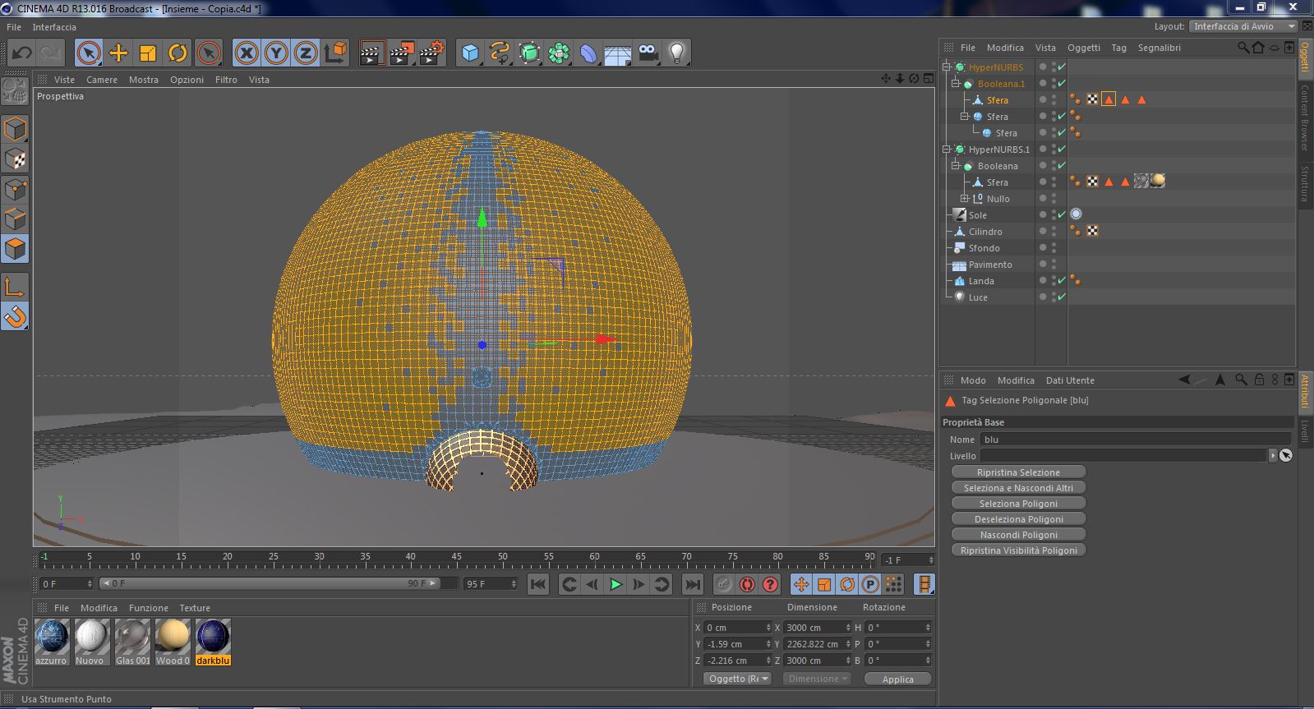The height and width of the screenshot is (709, 1314).
Task: Add a camera object
Action: point(648,53)
